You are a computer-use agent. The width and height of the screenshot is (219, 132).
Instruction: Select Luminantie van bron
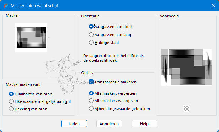[x=31, y=94]
